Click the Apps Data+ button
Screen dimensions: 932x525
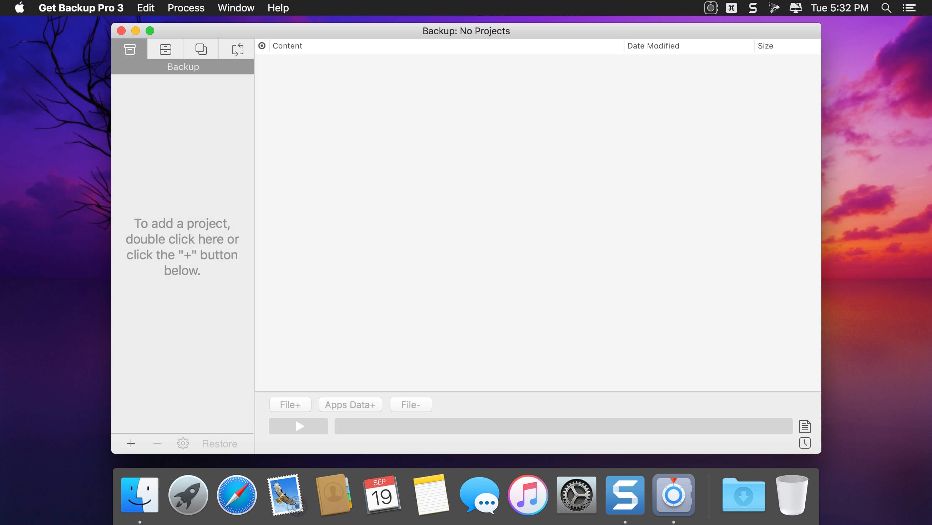coord(350,404)
